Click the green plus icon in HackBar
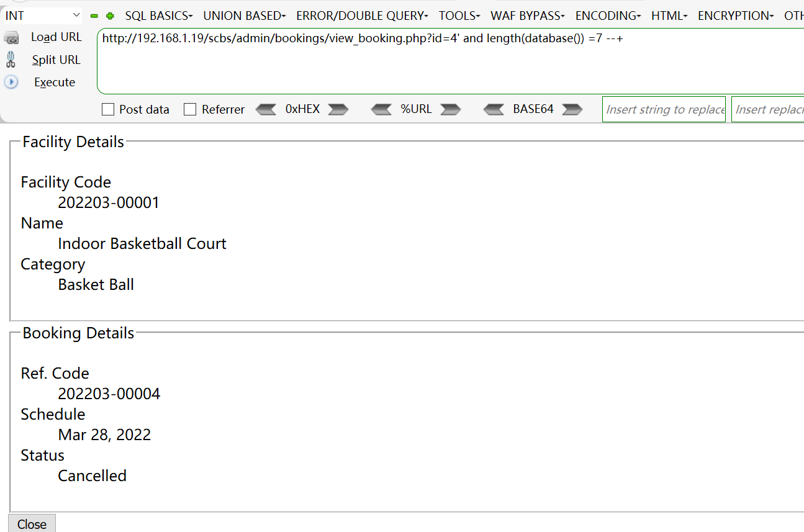804x532 pixels. point(110,16)
